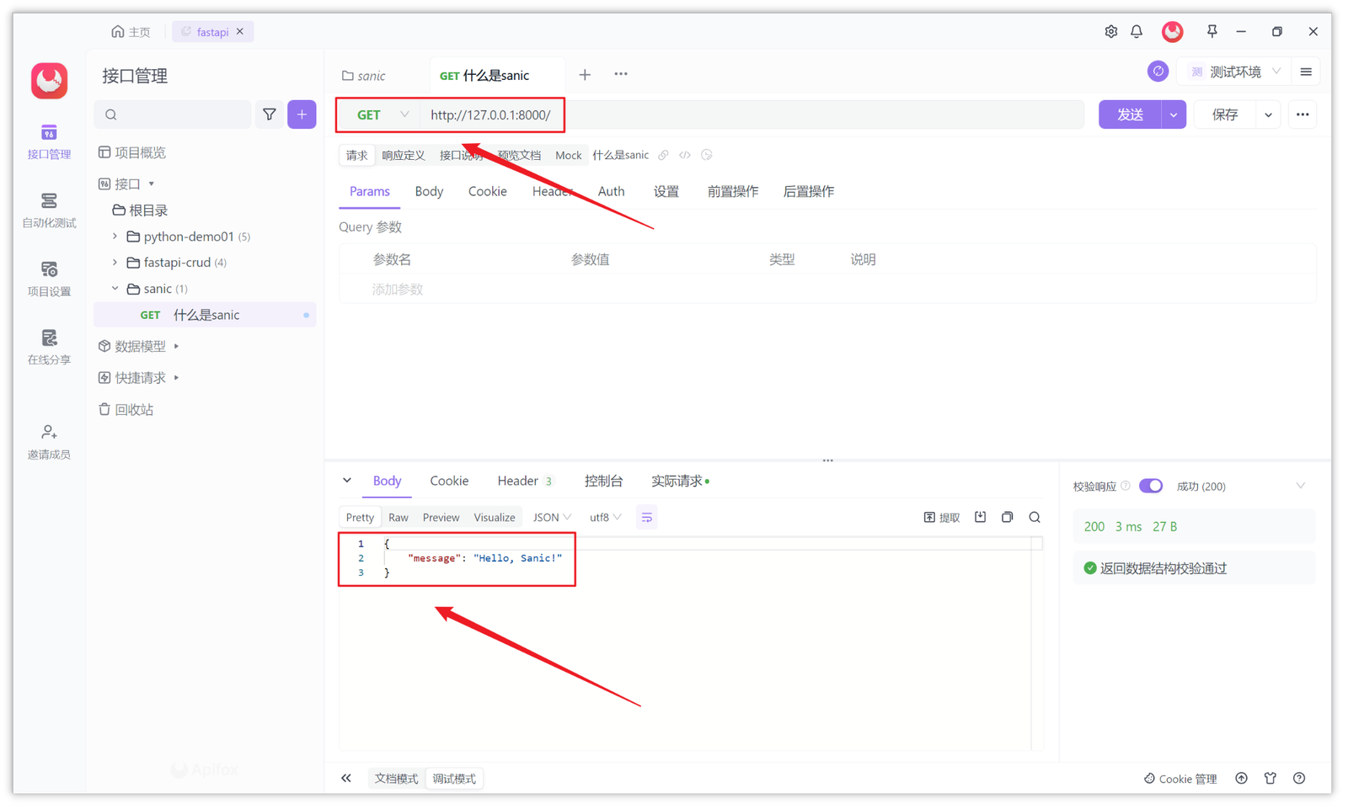This screenshot has height=809, width=1348.
Task: Disable the 校验响应 toggle
Action: [1151, 486]
